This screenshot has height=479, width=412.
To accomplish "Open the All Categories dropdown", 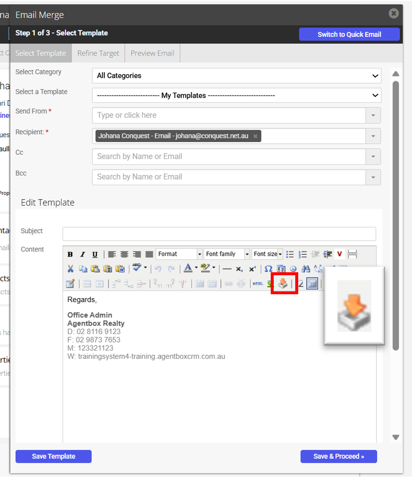I will 236,76.
